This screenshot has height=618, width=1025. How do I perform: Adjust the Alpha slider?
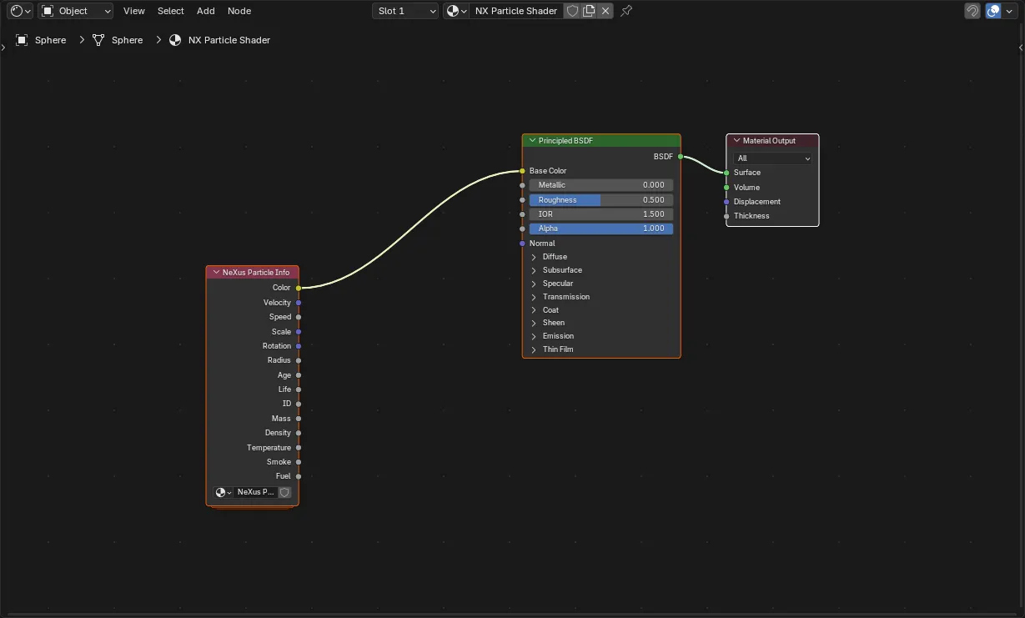tap(600, 229)
